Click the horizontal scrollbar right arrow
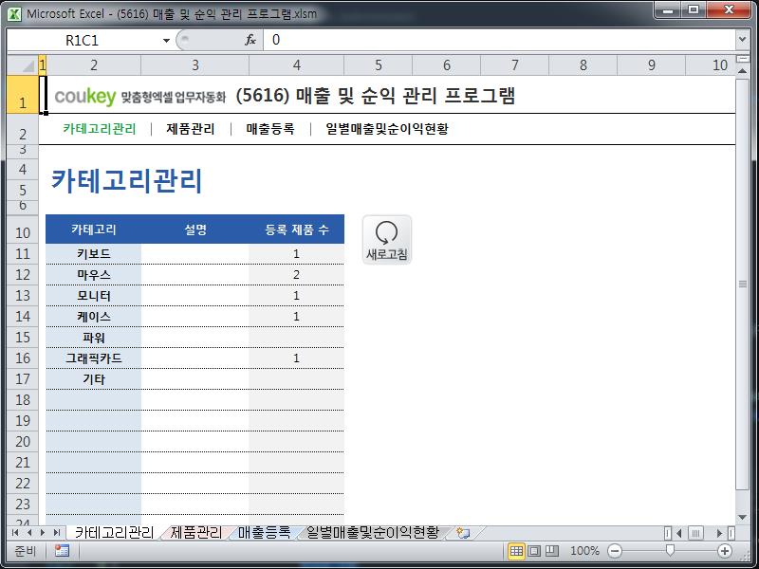 (x=719, y=533)
